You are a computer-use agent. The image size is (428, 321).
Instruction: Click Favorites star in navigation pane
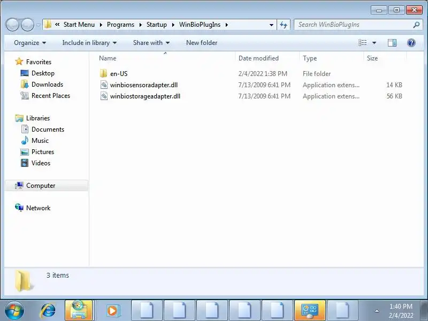coord(19,62)
